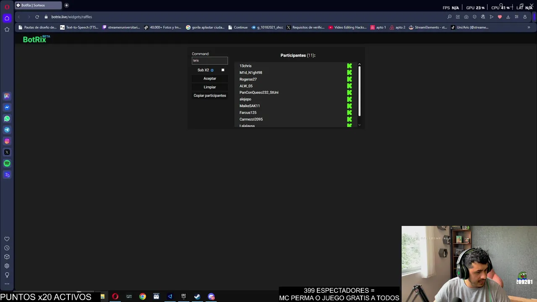Image resolution: width=537 pixels, height=302 pixels.
Task: Click the Kick icon beside MaikeSAK11
Action: click(349, 106)
